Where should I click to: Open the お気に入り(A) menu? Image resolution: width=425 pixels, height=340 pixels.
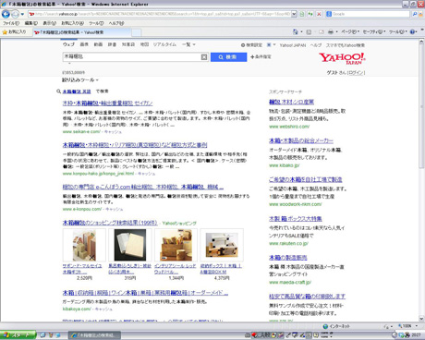pos(72,23)
